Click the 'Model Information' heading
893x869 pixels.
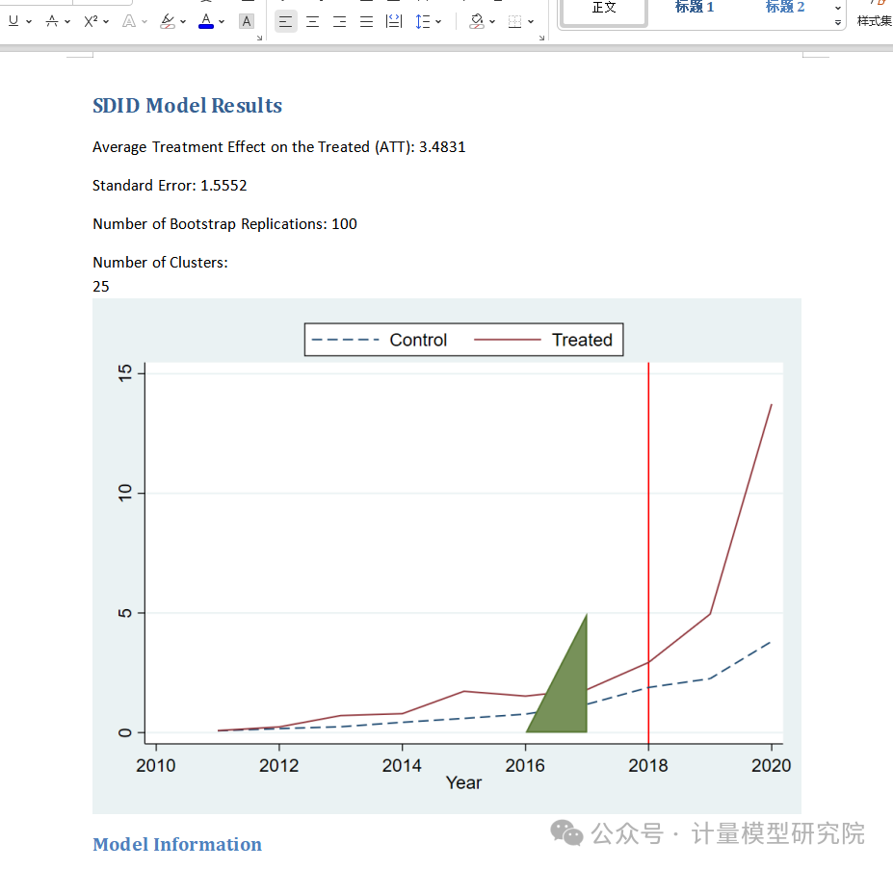point(177,845)
